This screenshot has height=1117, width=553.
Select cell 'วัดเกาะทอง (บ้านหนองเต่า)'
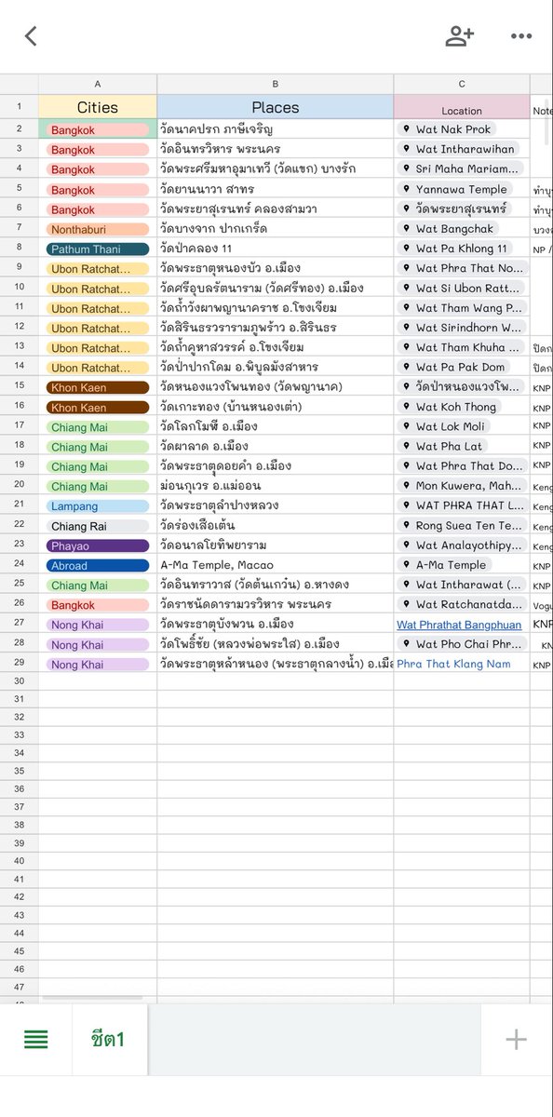pyautogui.click(x=276, y=407)
